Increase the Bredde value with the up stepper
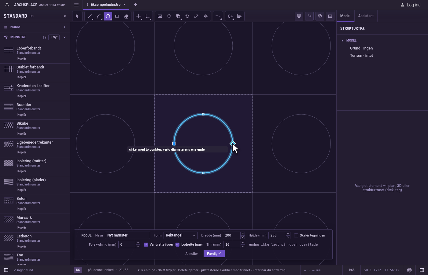Viewport: 428px width, 275px height. 242,234
